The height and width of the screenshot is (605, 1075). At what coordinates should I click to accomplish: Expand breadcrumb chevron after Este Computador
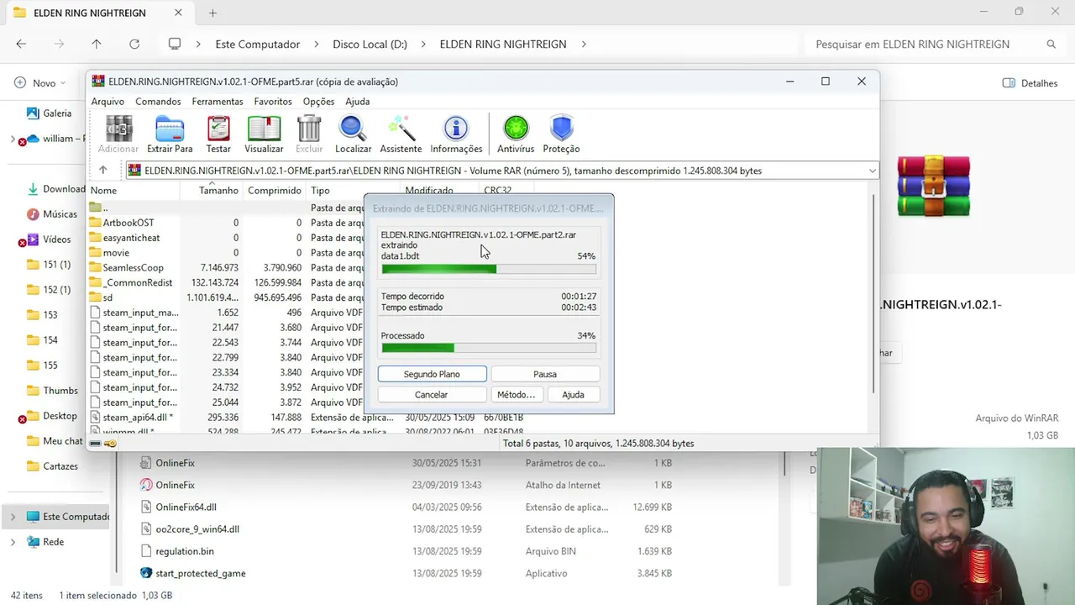tap(316, 44)
